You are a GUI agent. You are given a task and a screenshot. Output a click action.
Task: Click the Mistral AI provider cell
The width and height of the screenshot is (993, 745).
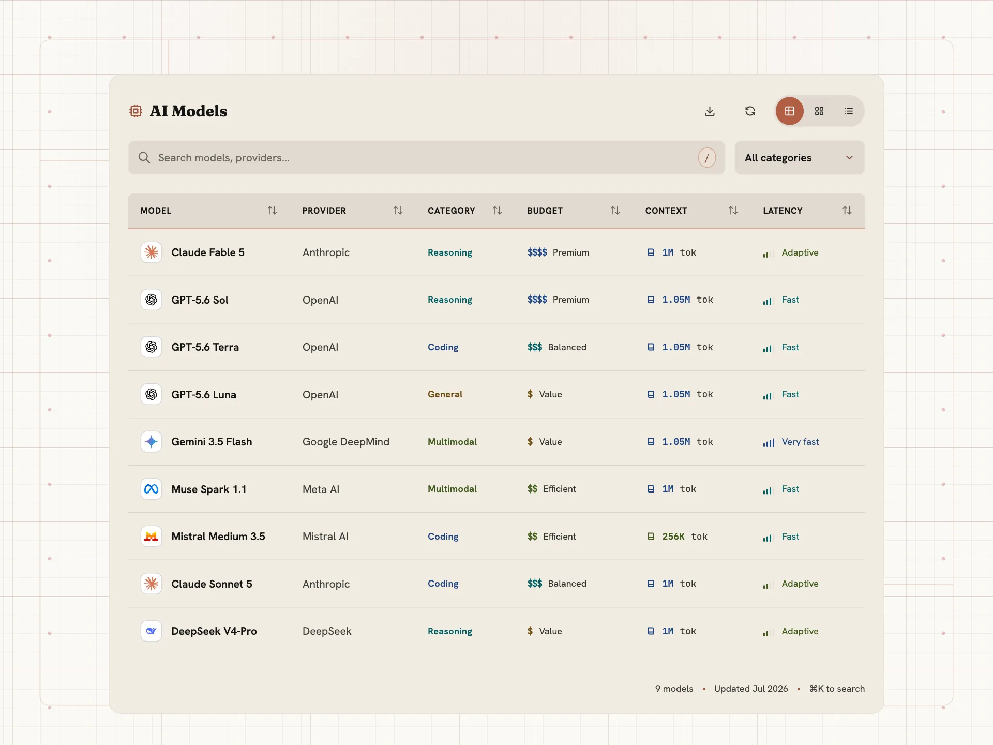[325, 537]
